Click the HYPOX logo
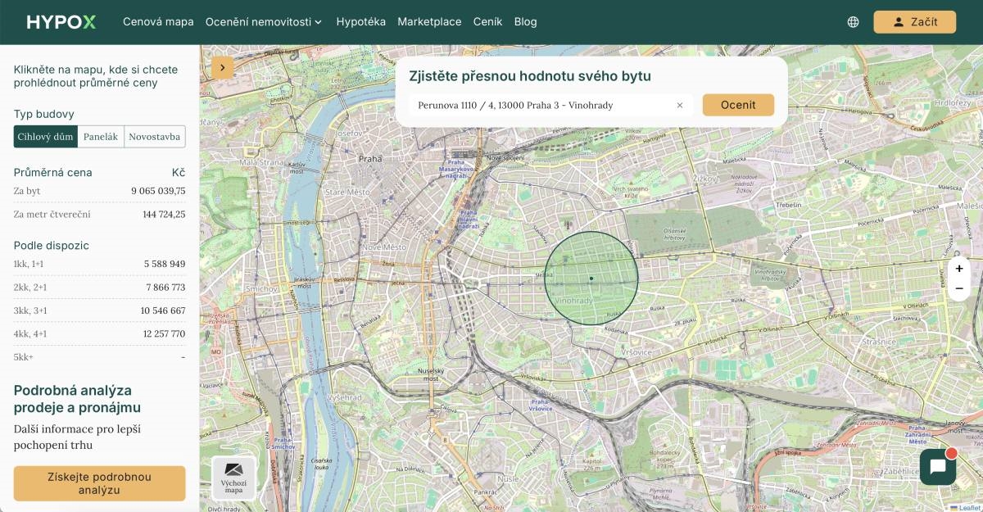This screenshot has width=983, height=512. tap(61, 22)
